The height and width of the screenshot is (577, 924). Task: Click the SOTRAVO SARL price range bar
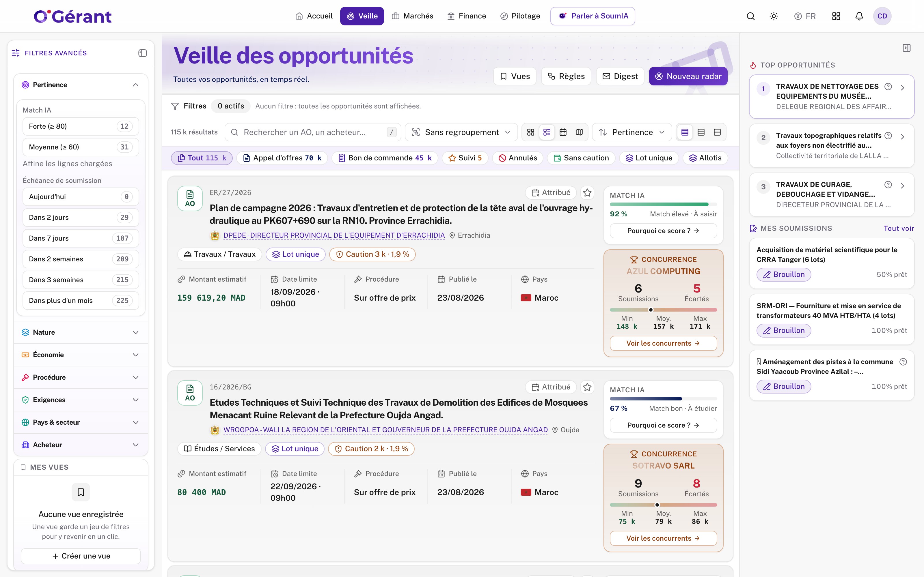663,505
